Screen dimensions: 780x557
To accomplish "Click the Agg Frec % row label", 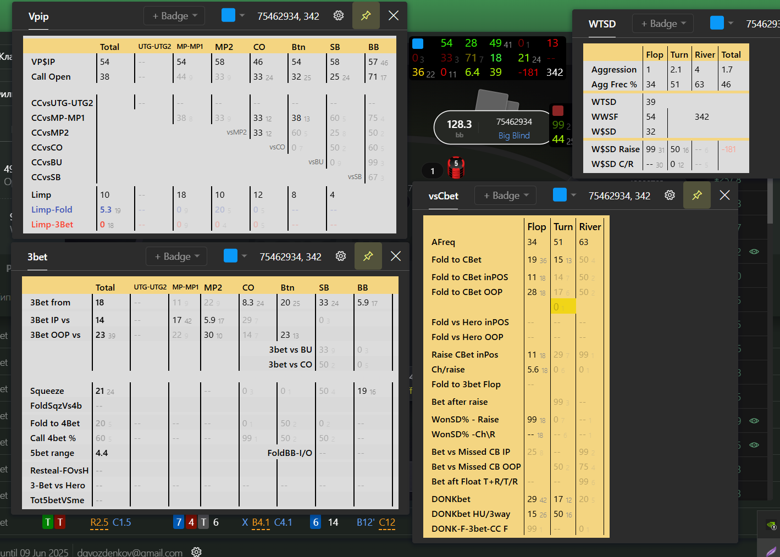I will (614, 85).
